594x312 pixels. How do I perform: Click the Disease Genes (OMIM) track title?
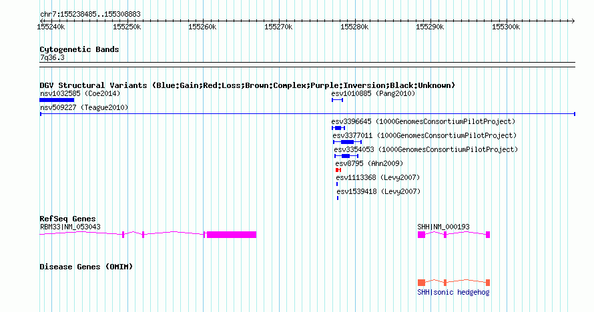click(x=86, y=267)
